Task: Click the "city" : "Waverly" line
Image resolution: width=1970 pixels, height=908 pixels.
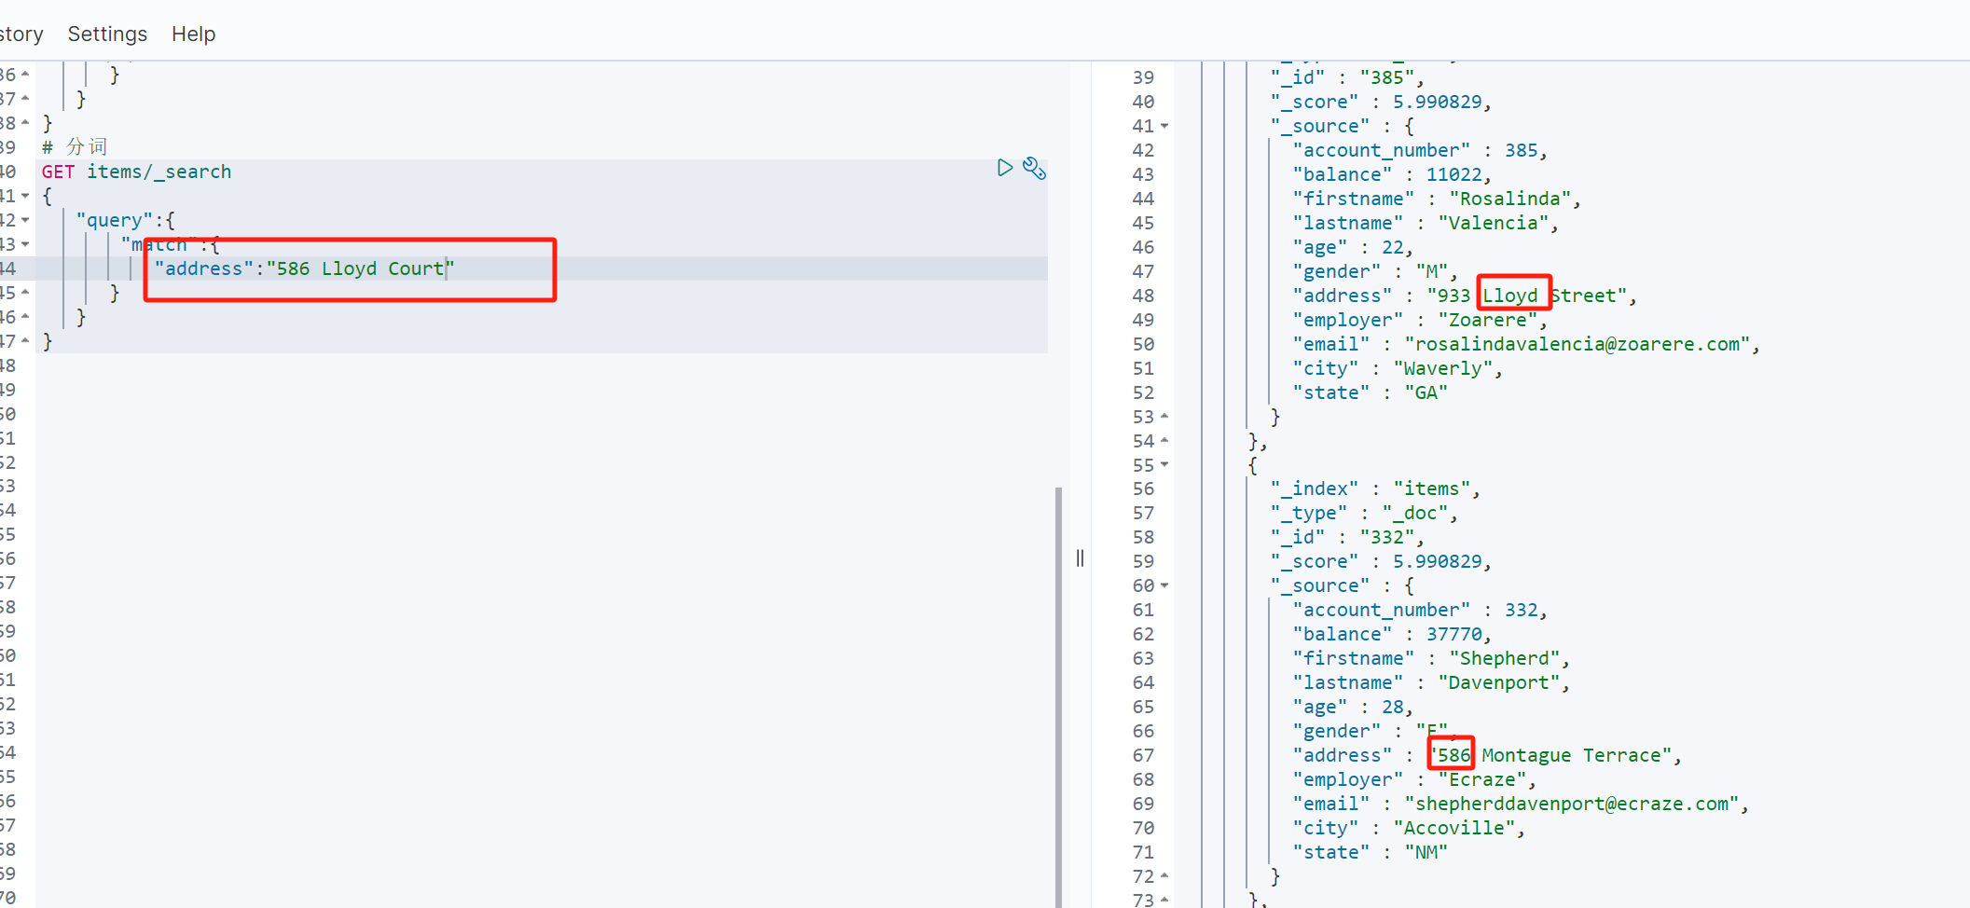Action: [x=1398, y=368]
